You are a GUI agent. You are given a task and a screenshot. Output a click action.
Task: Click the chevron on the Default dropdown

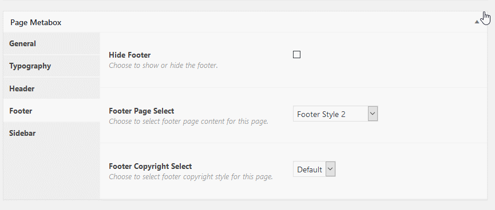(330, 169)
